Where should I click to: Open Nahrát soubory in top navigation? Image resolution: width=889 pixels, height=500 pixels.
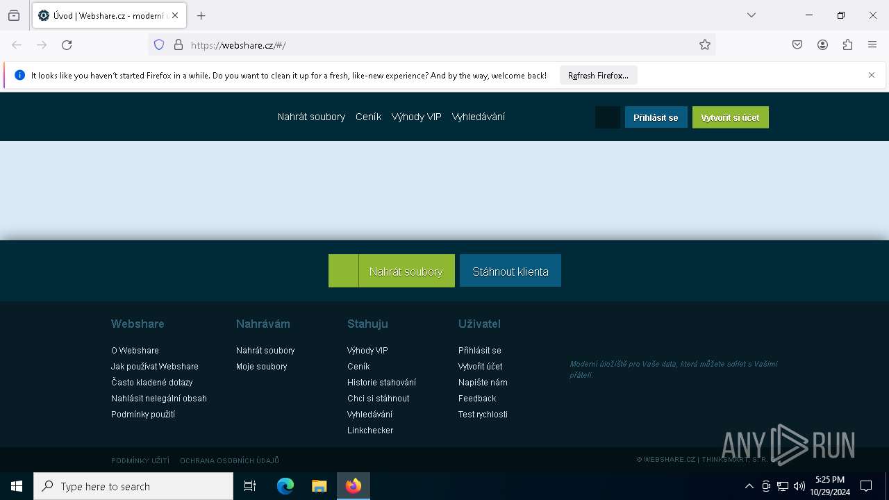click(x=311, y=117)
